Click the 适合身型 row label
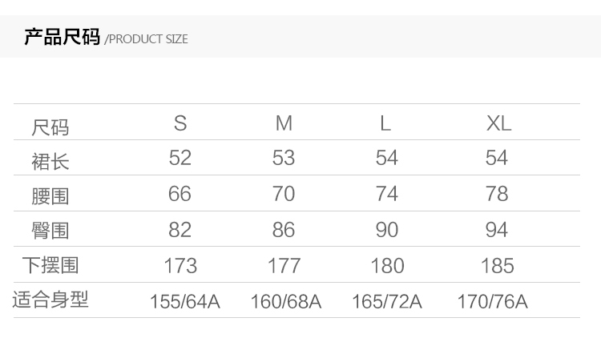 [x=50, y=300]
